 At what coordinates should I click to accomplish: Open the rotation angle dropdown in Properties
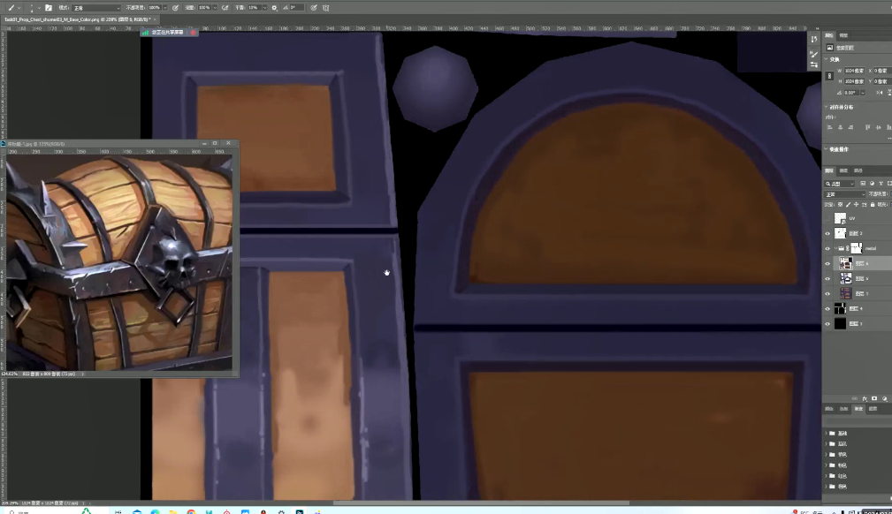(x=863, y=93)
